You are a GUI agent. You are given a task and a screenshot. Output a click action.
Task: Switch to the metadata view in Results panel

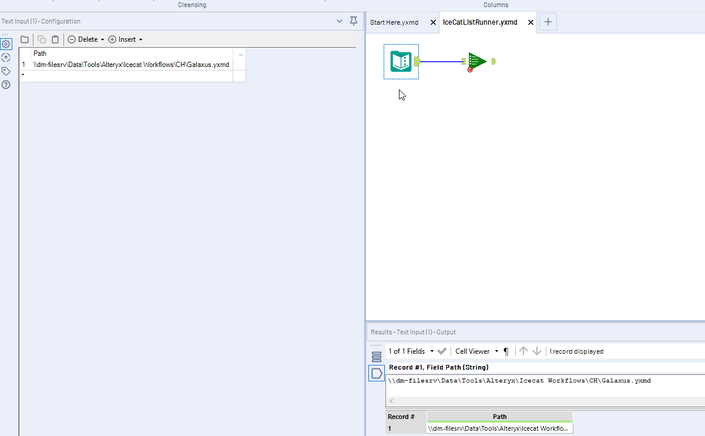tap(375, 356)
